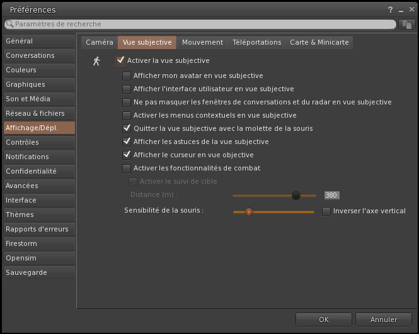419x334 pixels.
Task: Disable Afficher les astuces de la vue subjective
Action: pyautogui.click(x=127, y=142)
